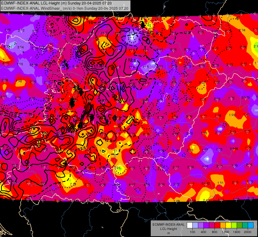
Task: Click the ECMWF-INDEX-ANAL label in the legend
Action: click(x=168, y=225)
